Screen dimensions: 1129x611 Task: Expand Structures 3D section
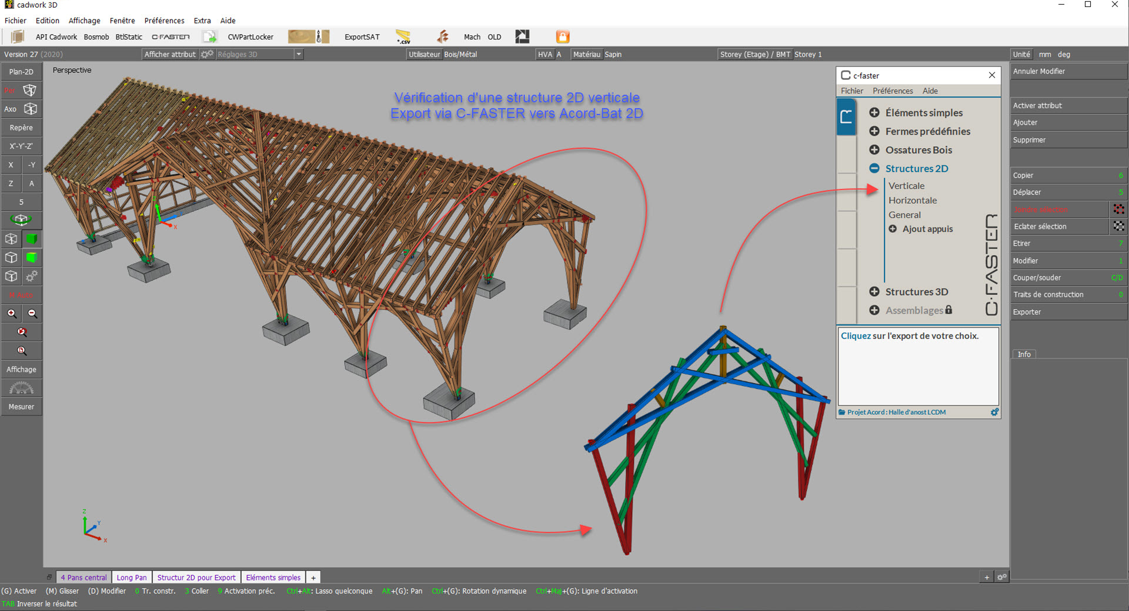[x=874, y=291]
